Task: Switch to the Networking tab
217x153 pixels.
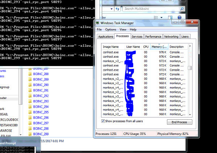Action: tap(171, 37)
